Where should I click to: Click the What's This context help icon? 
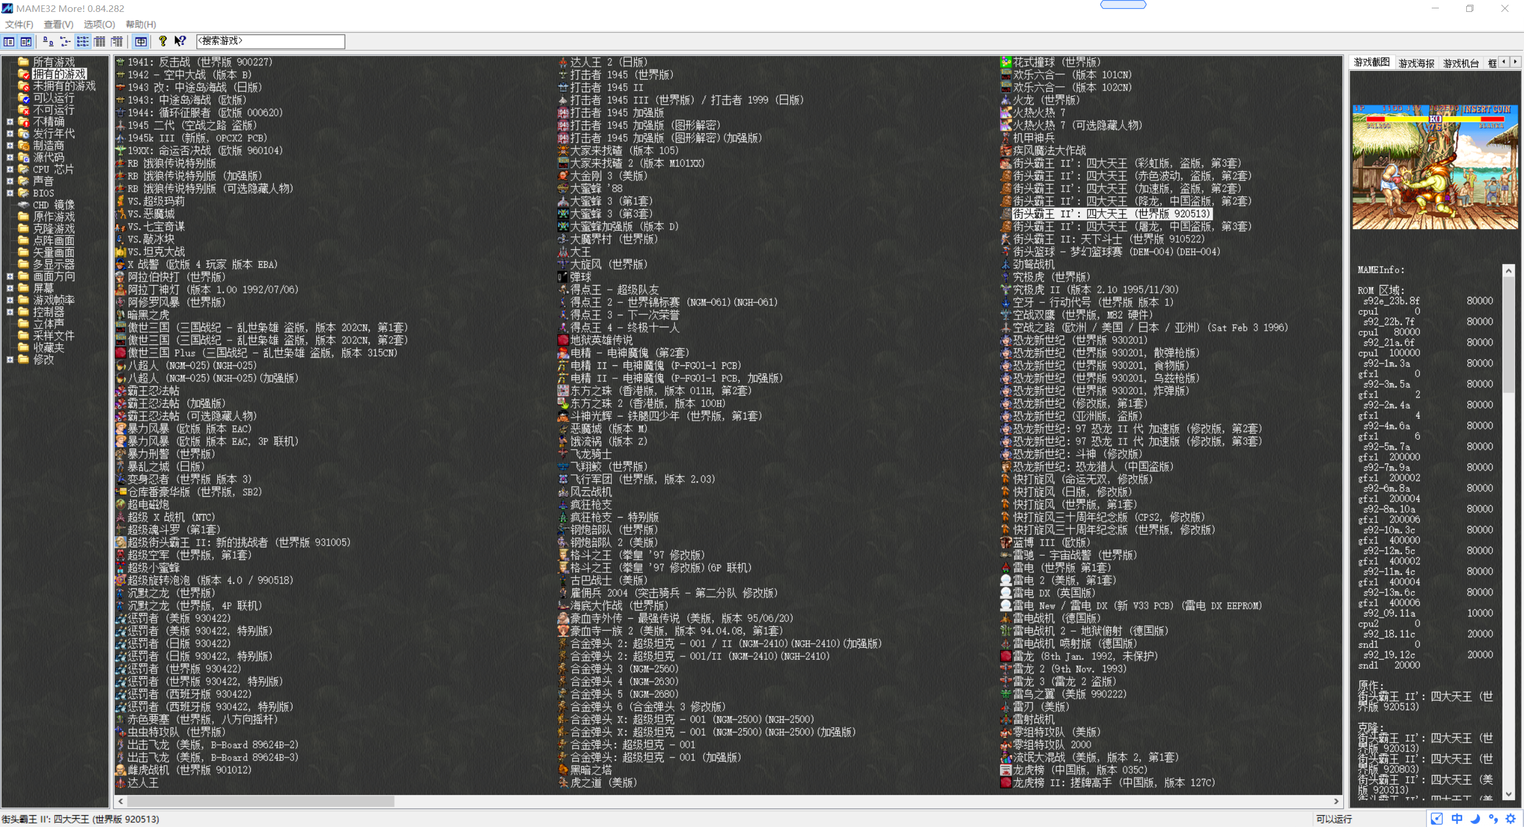click(x=180, y=41)
